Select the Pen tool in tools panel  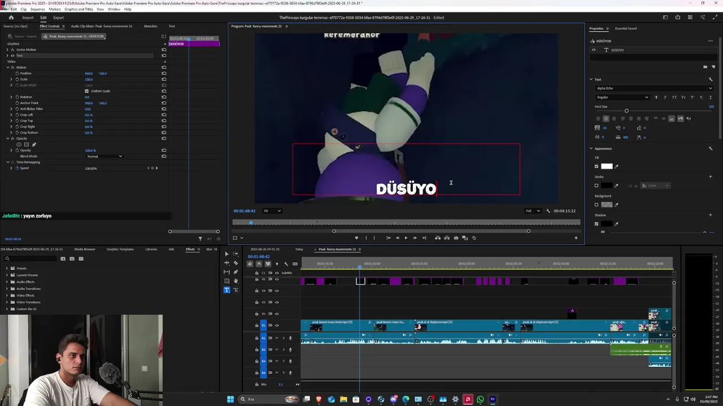[x=236, y=272]
